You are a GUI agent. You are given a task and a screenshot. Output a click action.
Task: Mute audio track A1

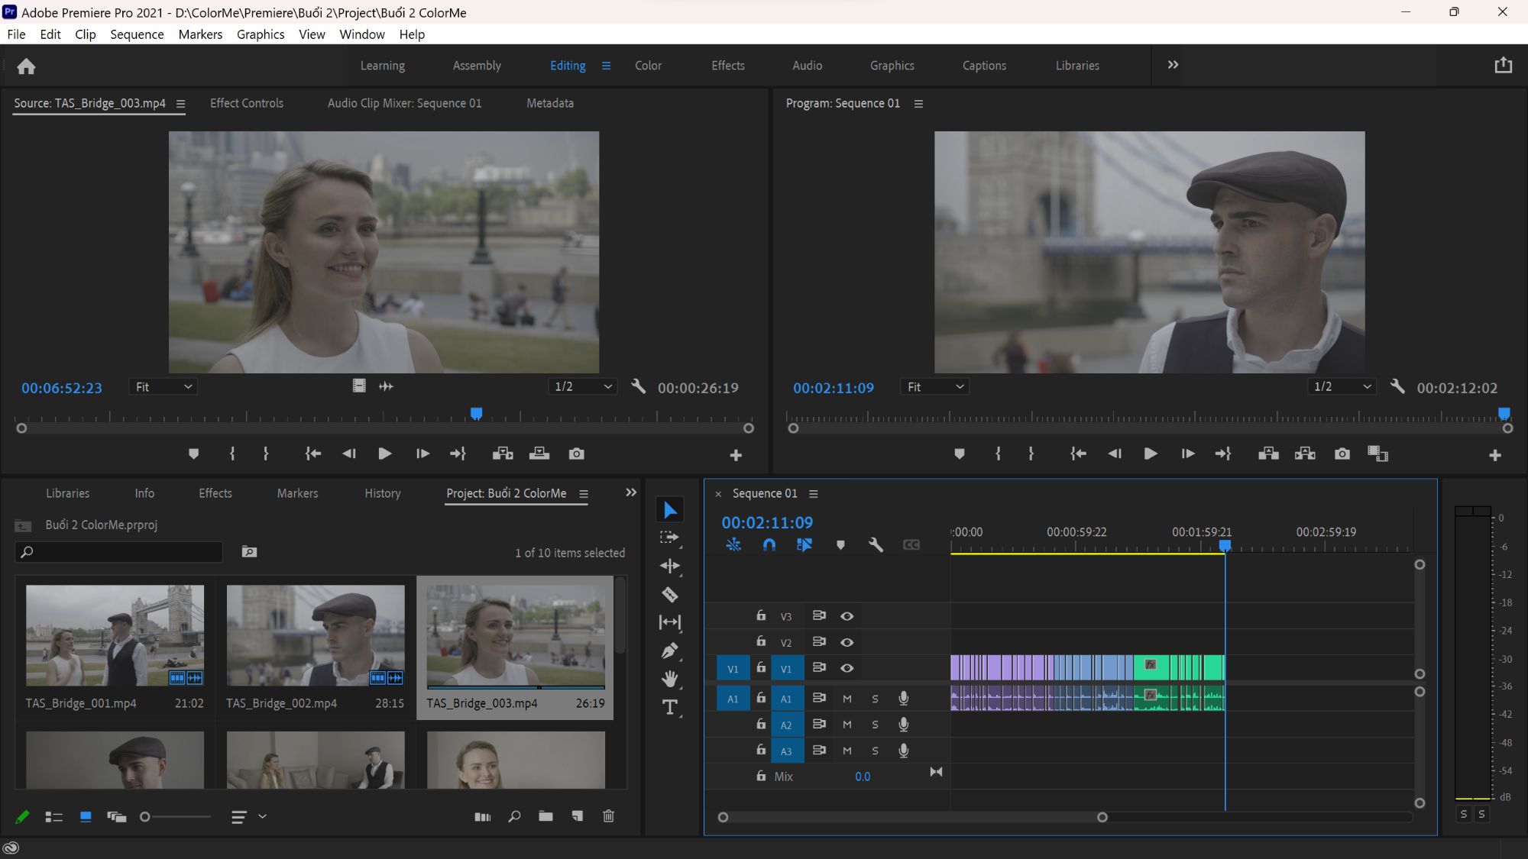pos(847,699)
